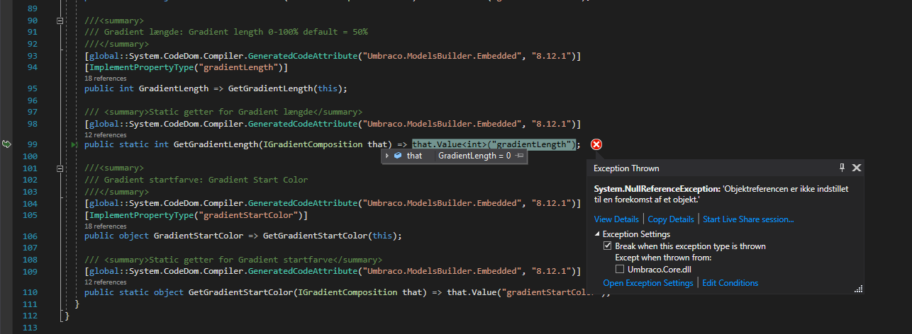Pin the Exception Thrown popup
This screenshot has height=334, width=912.
843,168
